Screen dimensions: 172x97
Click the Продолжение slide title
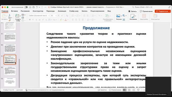pos(96,28)
